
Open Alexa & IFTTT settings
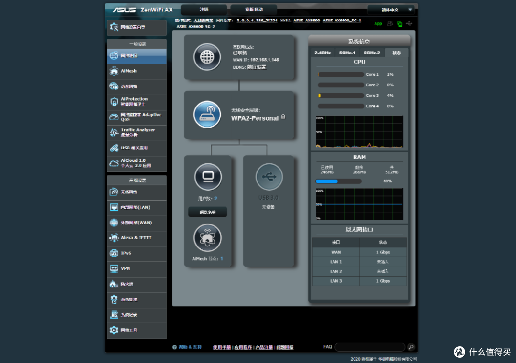pyautogui.click(x=137, y=238)
